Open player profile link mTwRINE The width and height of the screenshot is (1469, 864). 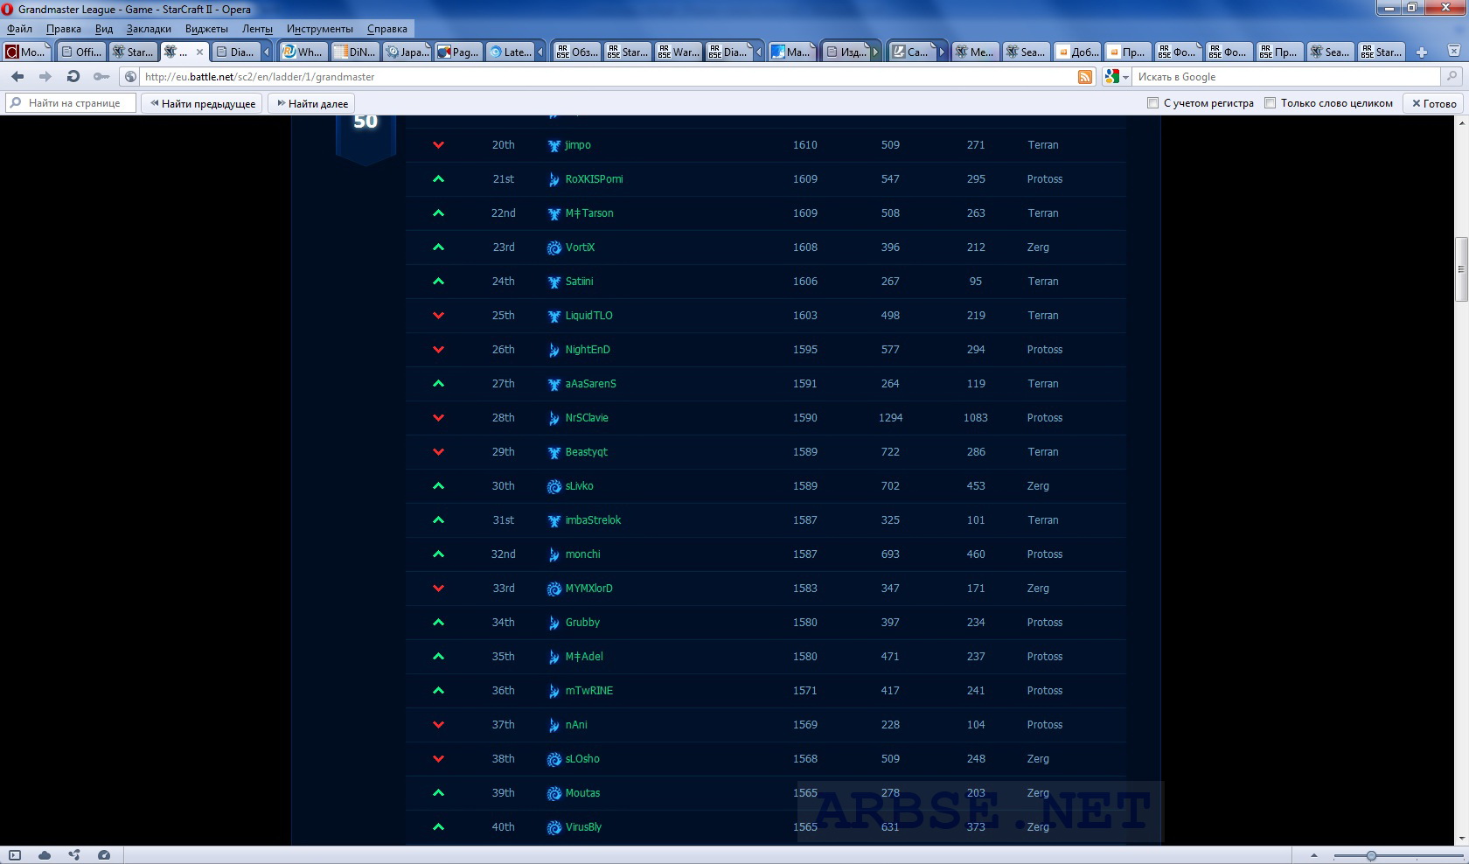click(x=589, y=691)
